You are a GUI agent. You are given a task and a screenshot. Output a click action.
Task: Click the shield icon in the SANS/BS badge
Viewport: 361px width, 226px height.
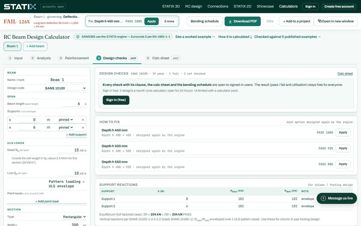pyautogui.click(x=78, y=37)
